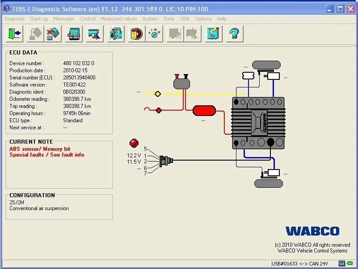Click the yellow diamond coupling on control line
Screen dimensions: 358x269
coord(157,94)
